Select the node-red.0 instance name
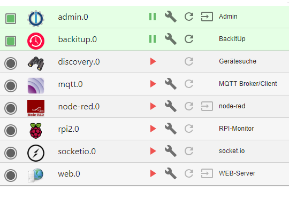This screenshot has width=289, height=199. pyautogui.click(x=79, y=107)
